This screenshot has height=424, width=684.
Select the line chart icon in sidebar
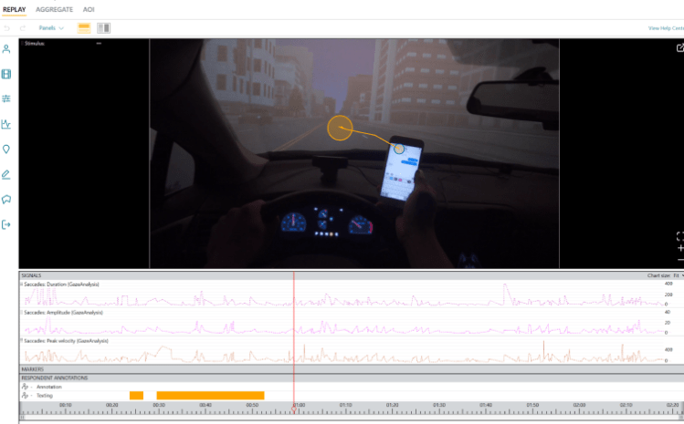[x=7, y=124]
